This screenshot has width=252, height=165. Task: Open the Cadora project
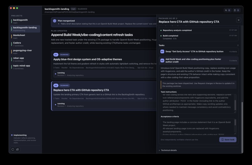pos(25,44)
